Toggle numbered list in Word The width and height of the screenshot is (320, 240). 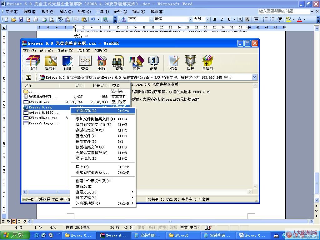tap(265, 19)
